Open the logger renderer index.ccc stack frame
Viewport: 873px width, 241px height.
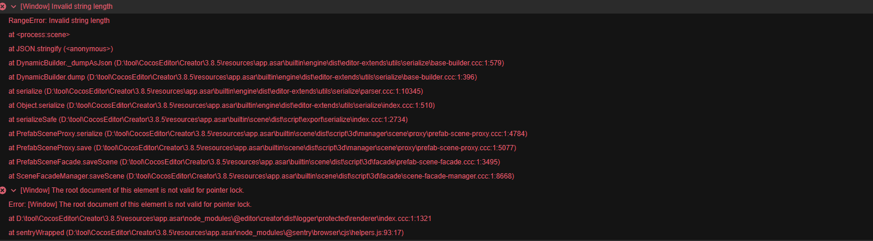click(x=220, y=219)
